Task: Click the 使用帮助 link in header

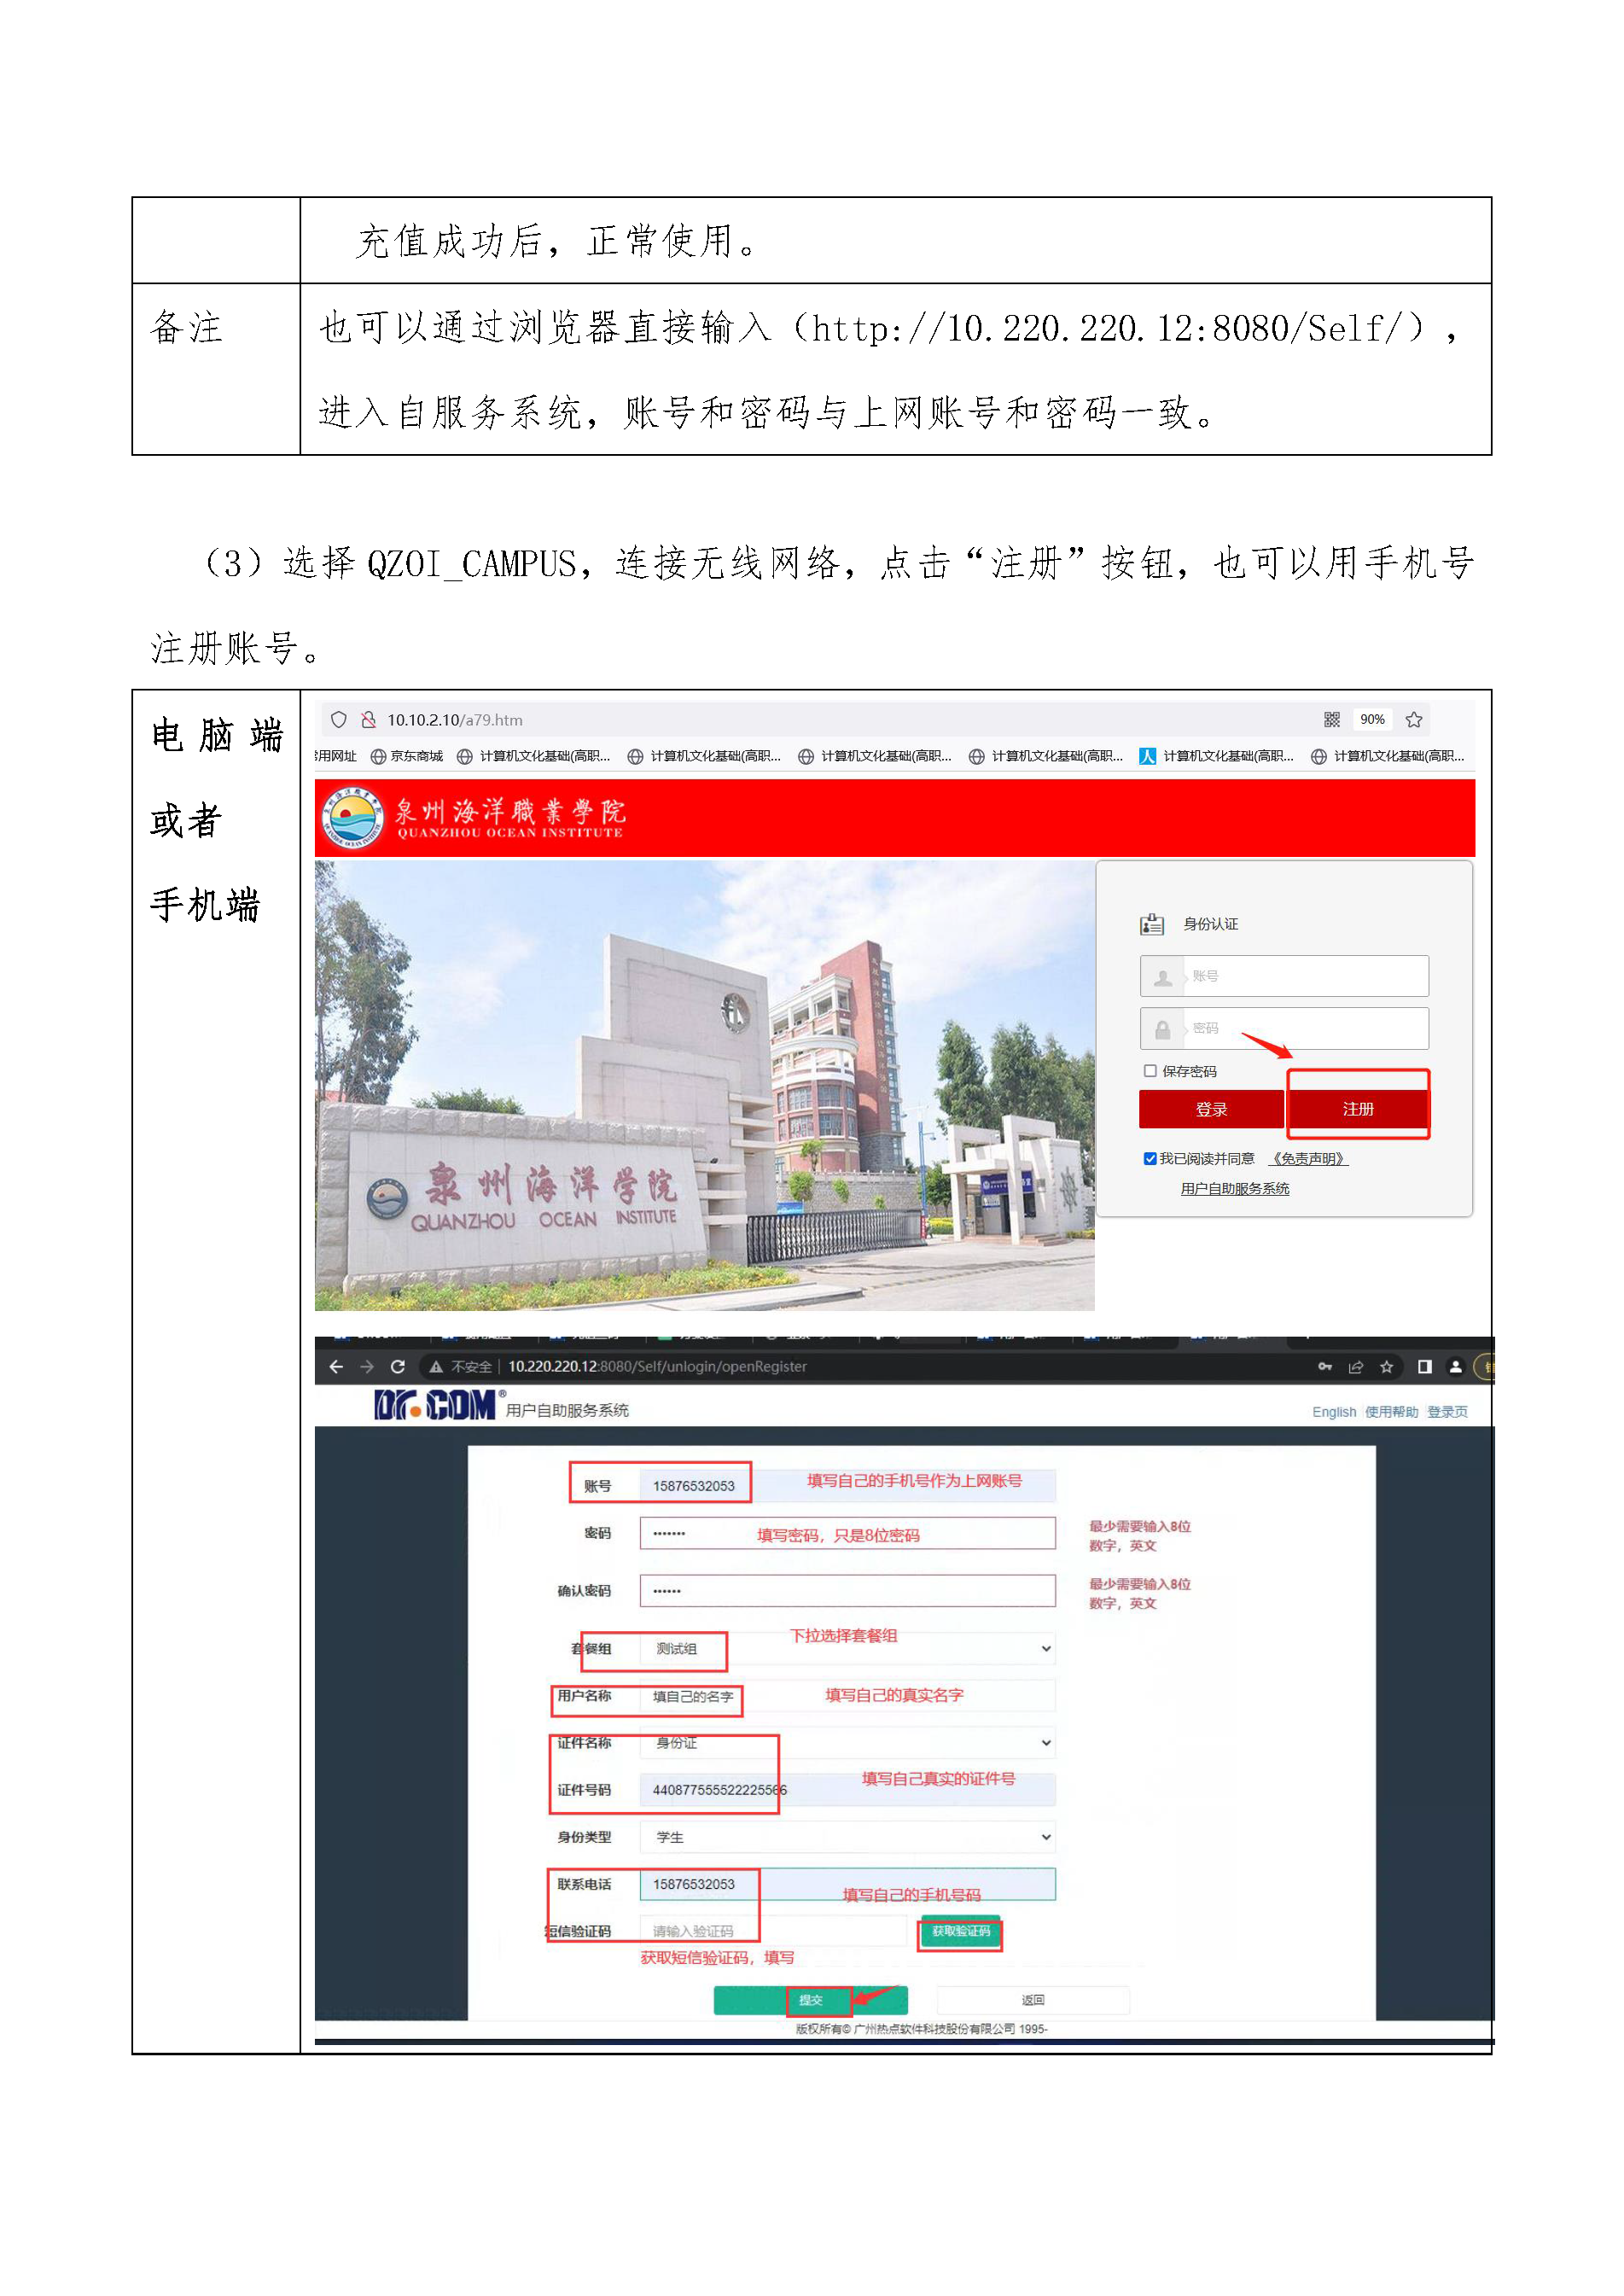Action: pyautogui.click(x=1391, y=1412)
